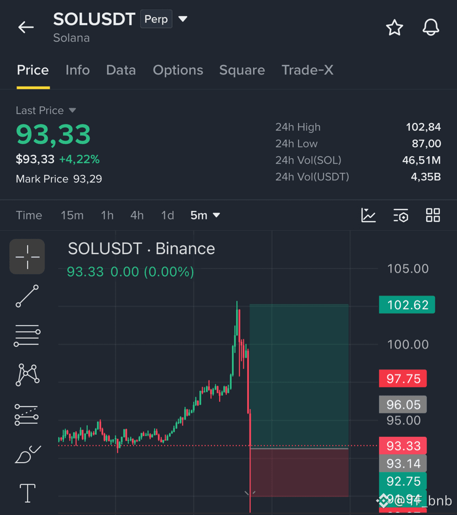Select the XABCD pattern tool
Viewport: 457px width, 515px height.
click(x=27, y=375)
